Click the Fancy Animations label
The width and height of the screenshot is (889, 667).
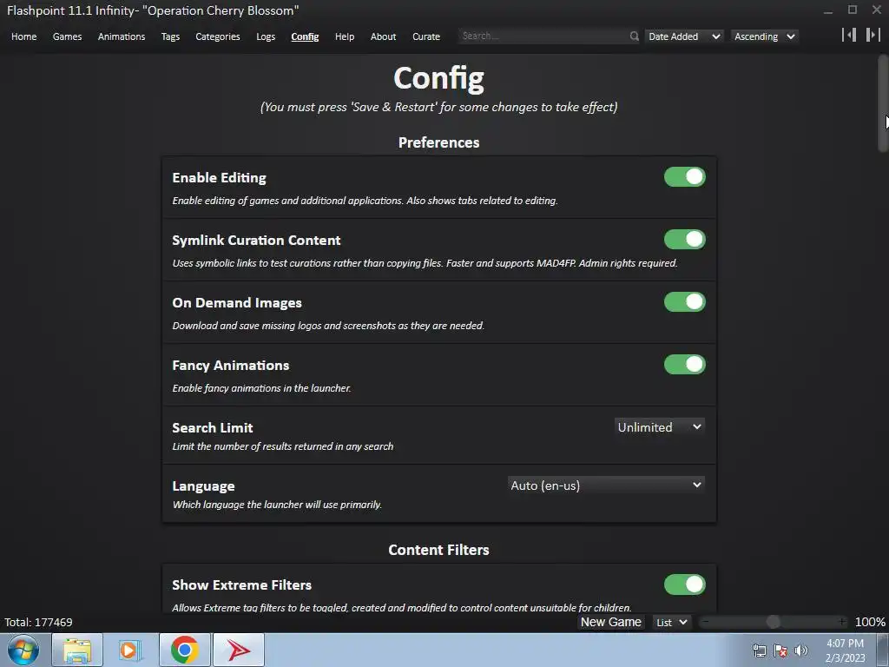coord(230,366)
